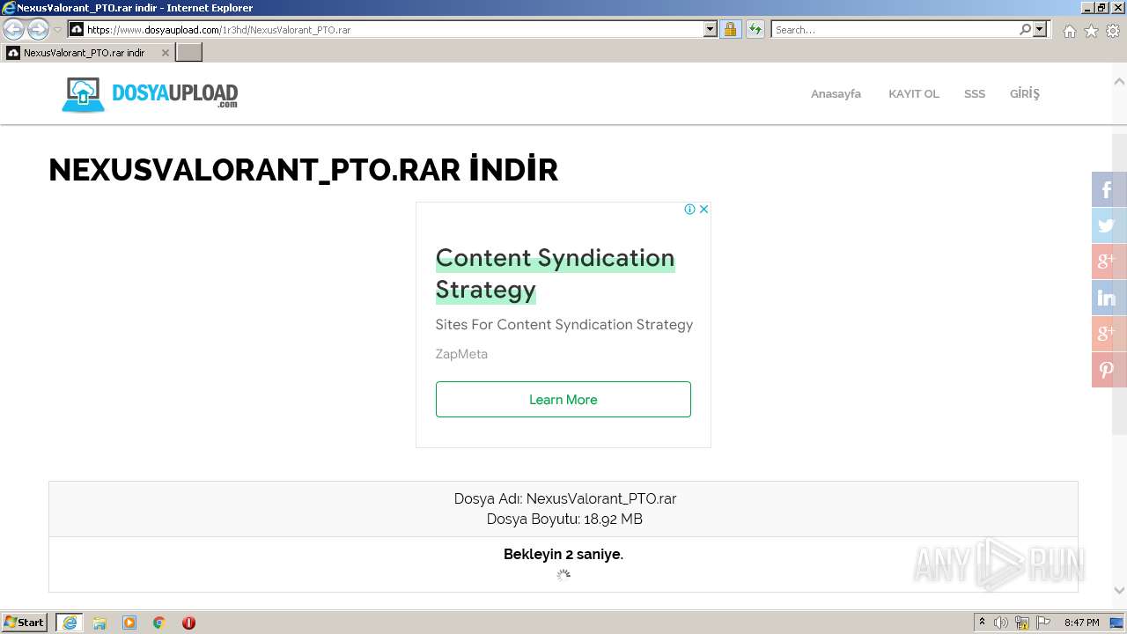Click the second Google+ share icon below LinkedIn

(x=1109, y=334)
